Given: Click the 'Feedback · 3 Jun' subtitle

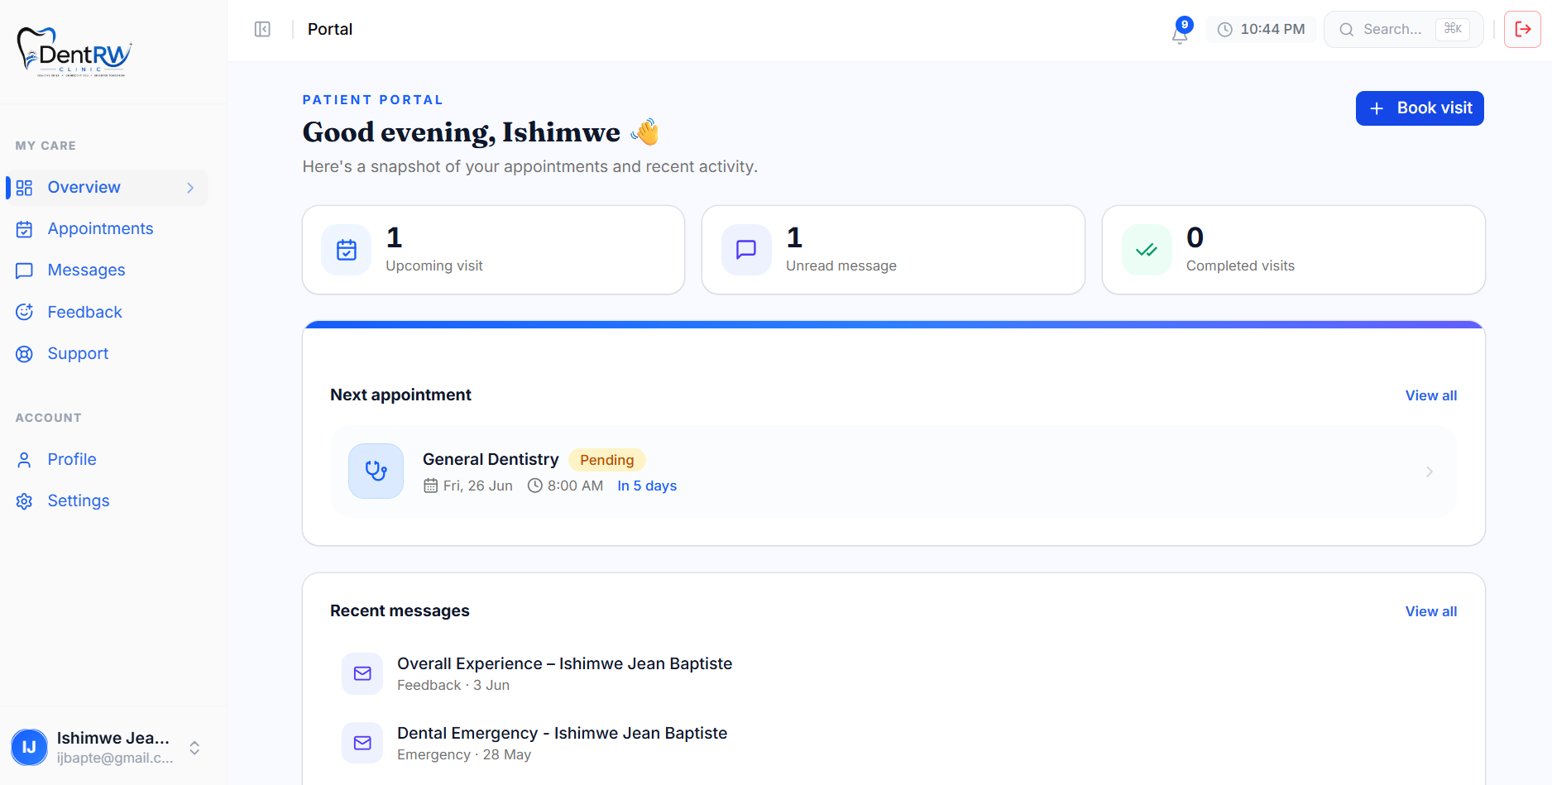Looking at the screenshot, I should [x=453, y=686].
